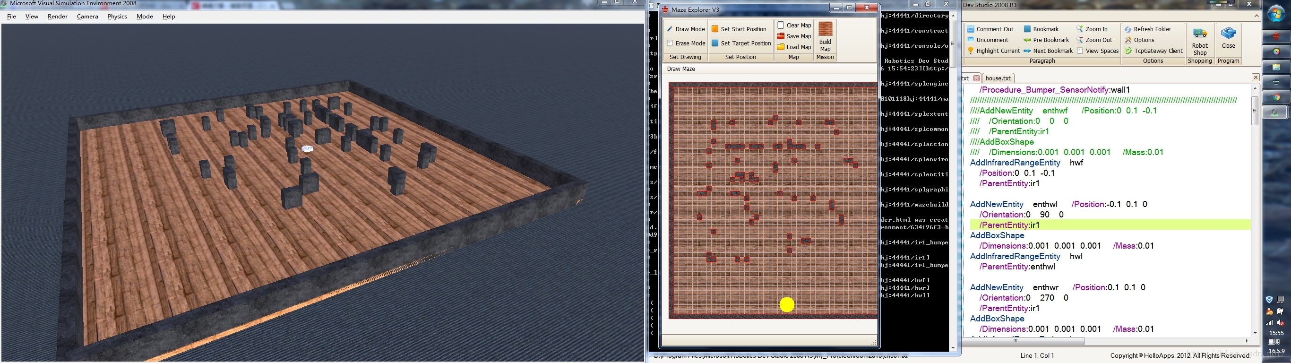Click the white robot in the simulation view
This screenshot has width=1291, height=363.
point(307,148)
